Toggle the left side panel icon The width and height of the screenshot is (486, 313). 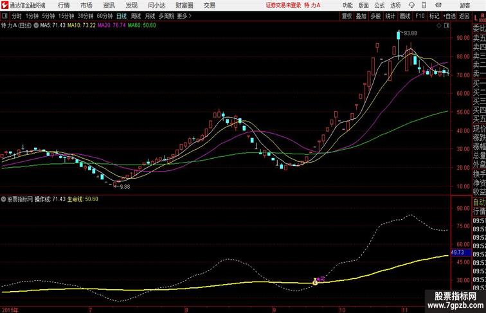point(4,16)
